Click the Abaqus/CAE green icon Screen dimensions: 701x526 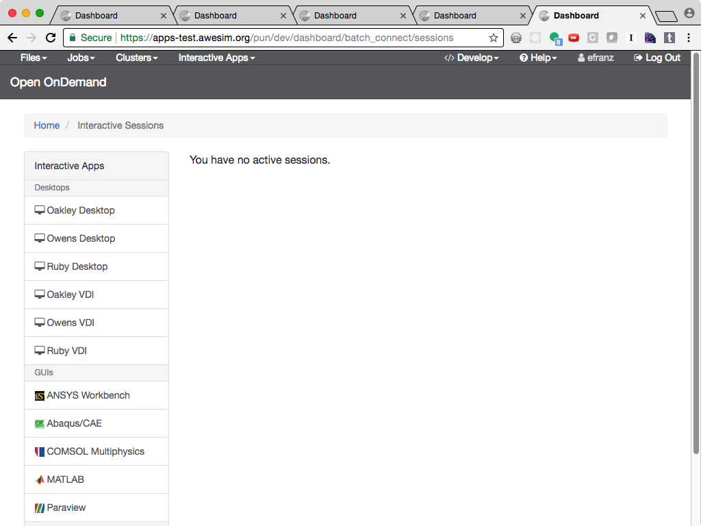(x=39, y=423)
